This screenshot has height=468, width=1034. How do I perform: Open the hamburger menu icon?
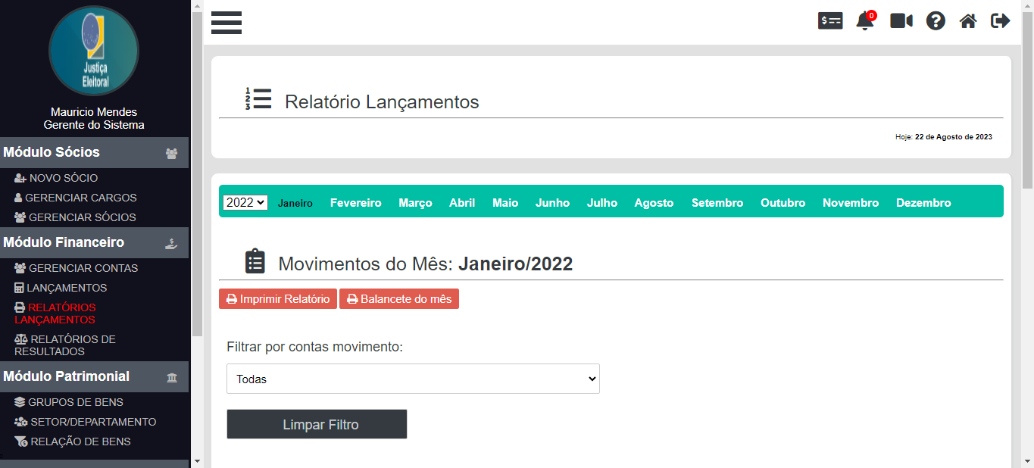226,23
